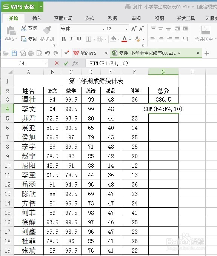Click Merge and Center icon
The height and width of the screenshot is (256, 217).
coord(206,30)
